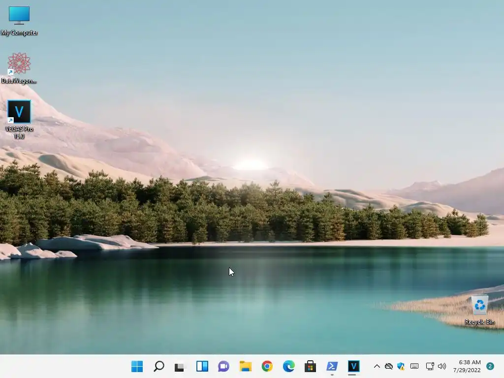
Task: Open network status tray icon
Action: pos(430,366)
